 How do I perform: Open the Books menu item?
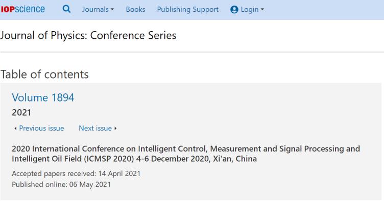(x=135, y=9)
